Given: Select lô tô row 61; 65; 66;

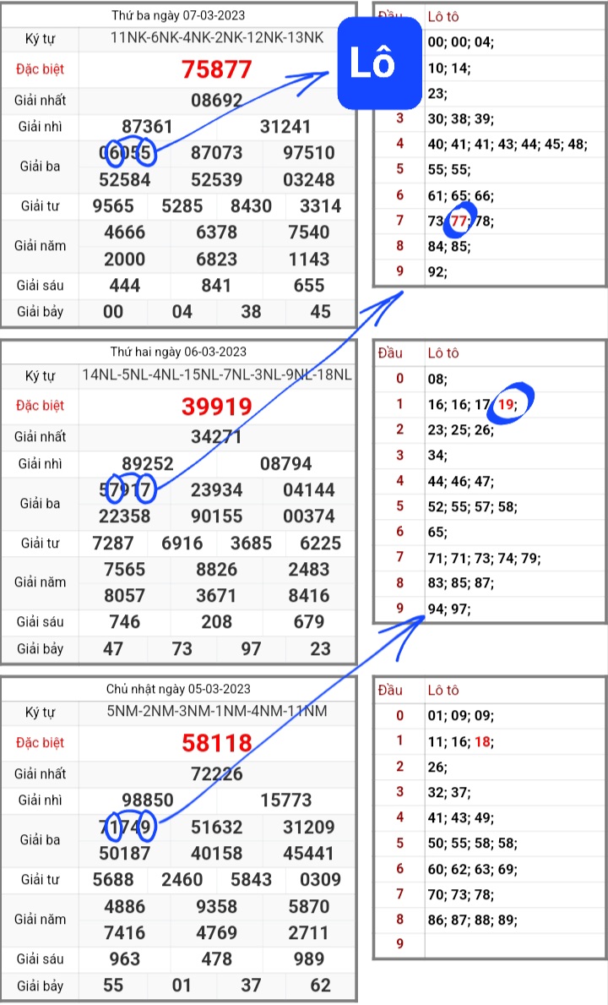Looking at the screenshot, I should click(461, 195).
